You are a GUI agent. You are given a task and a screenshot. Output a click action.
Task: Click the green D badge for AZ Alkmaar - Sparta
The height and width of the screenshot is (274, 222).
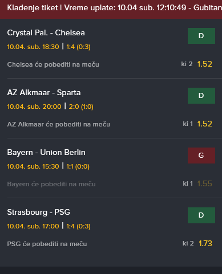coord(201,96)
